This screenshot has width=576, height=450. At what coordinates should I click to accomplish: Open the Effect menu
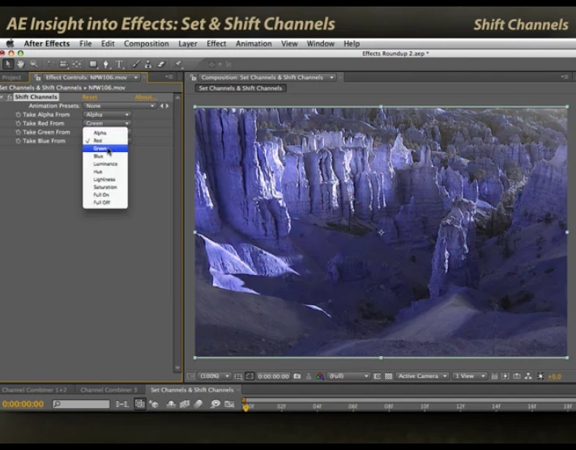point(216,44)
